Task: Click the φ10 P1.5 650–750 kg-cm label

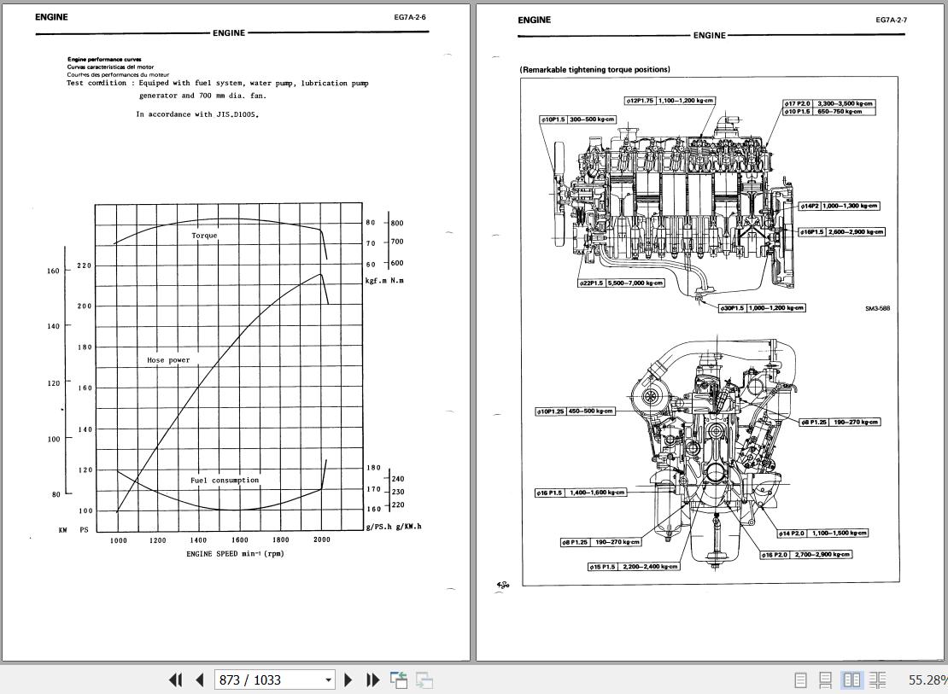Action: tap(829, 112)
